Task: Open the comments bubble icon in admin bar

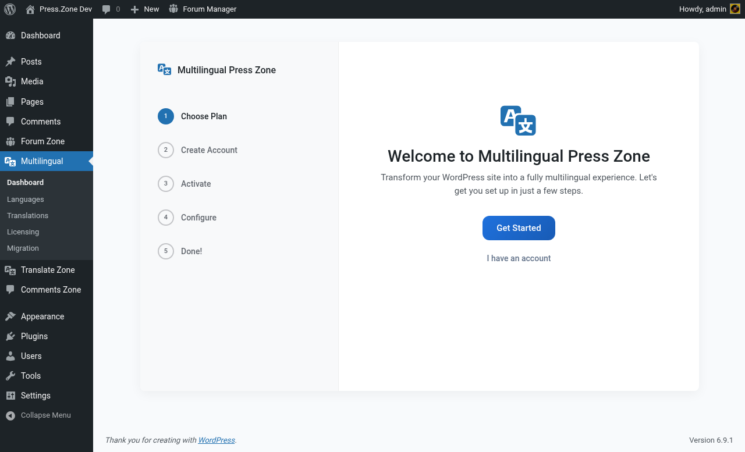Action: (x=106, y=9)
